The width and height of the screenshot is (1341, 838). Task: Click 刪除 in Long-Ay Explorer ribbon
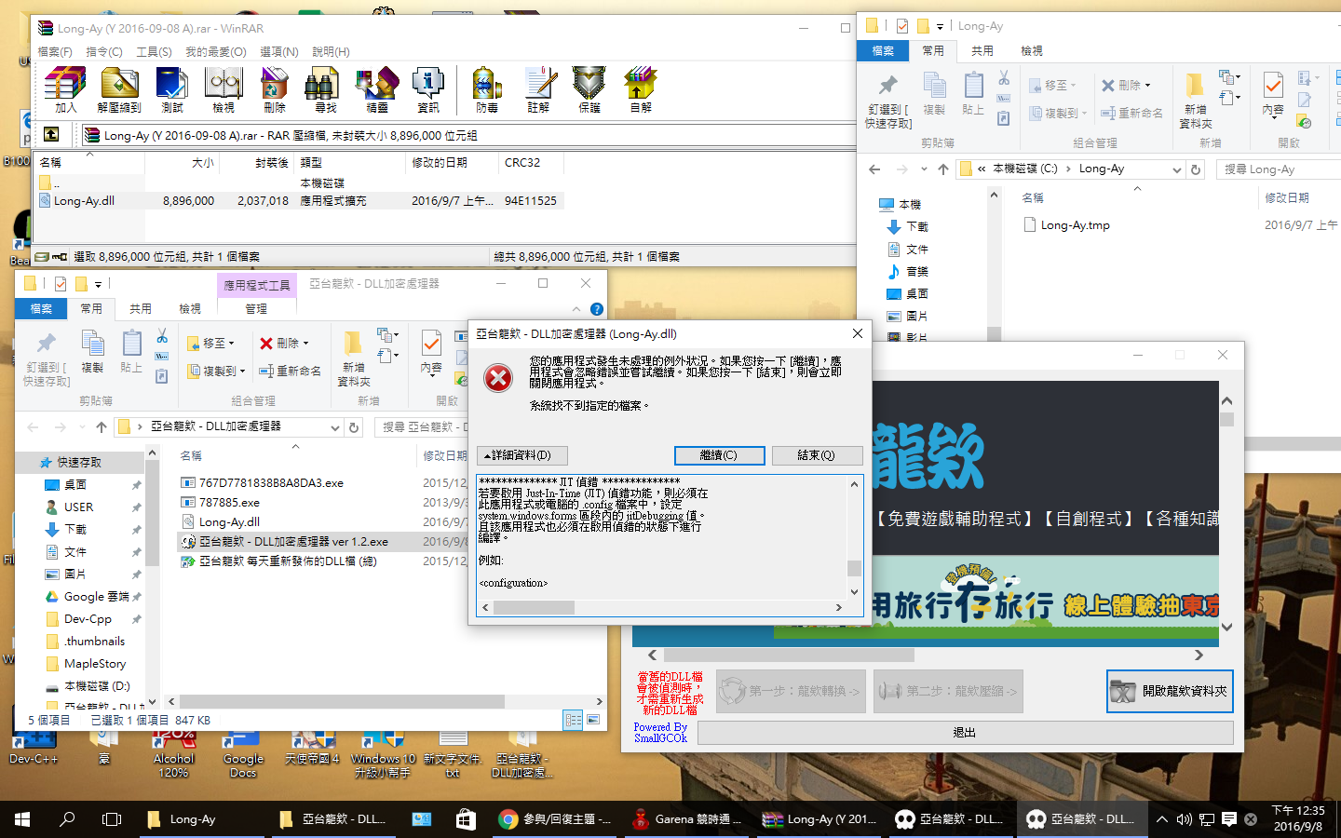[x=1127, y=85]
